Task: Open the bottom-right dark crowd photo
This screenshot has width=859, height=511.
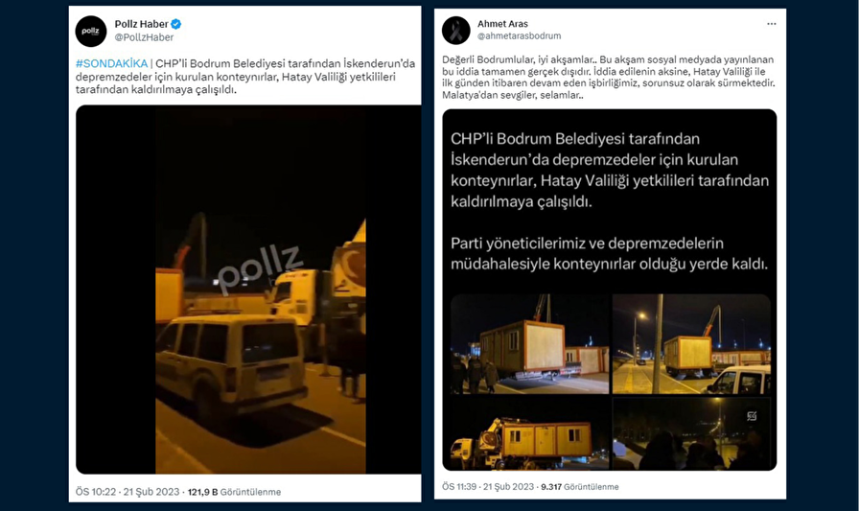Action: (691, 433)
